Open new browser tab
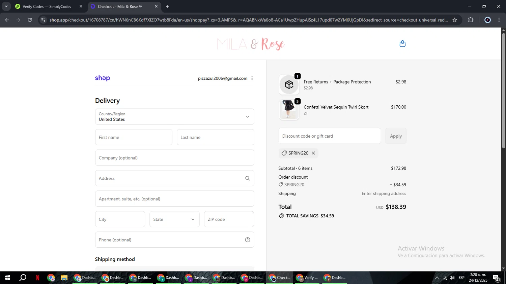 (168, 6)
